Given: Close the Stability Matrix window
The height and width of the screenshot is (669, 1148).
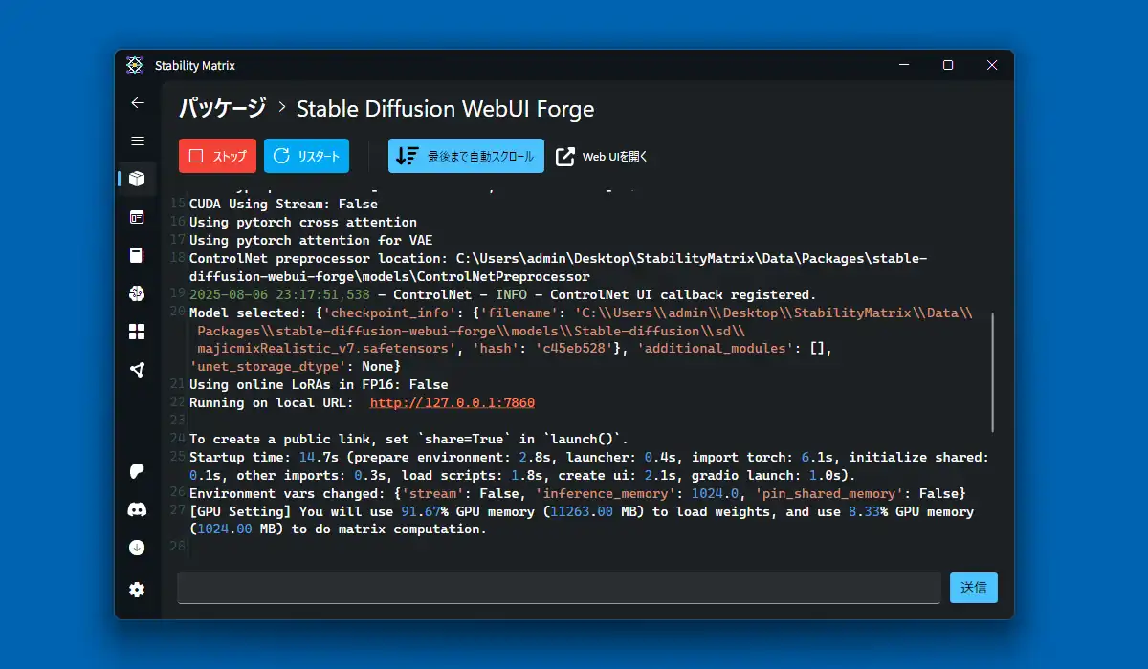Looking at the screenshot, I should point(992,65).
